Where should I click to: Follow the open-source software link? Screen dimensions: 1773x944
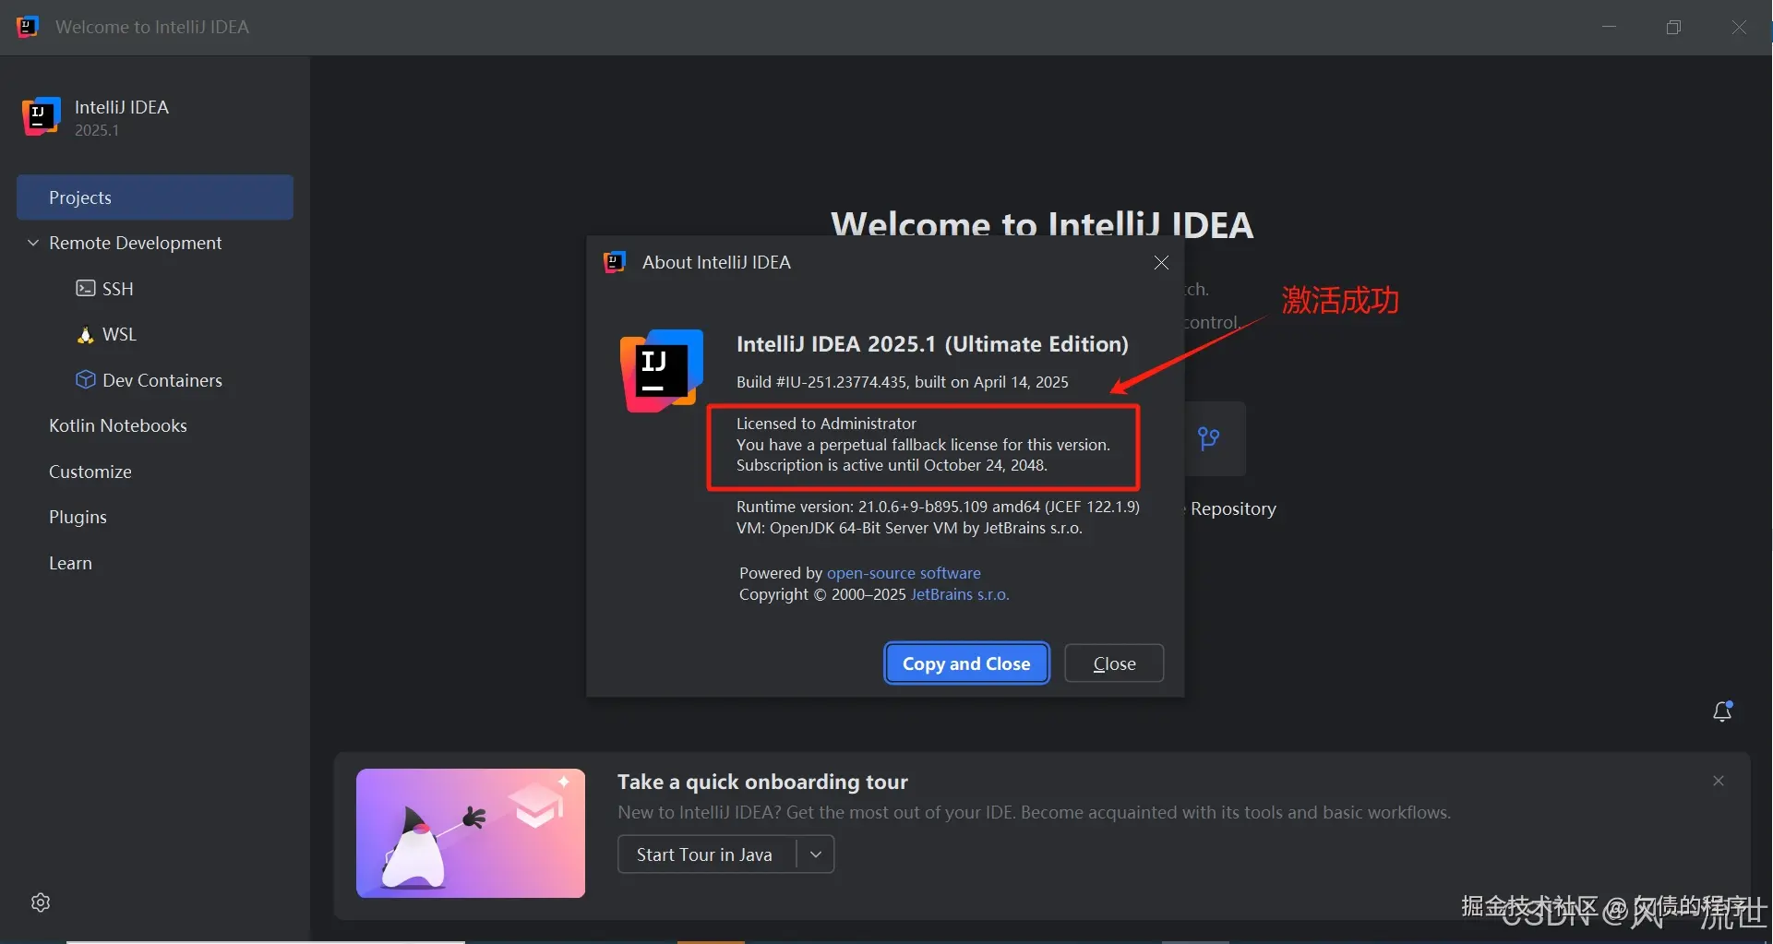tap(904, 573)
